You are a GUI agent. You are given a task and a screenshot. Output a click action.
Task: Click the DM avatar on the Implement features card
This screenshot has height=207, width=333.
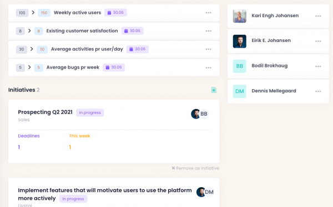click(x=209, y=192)
